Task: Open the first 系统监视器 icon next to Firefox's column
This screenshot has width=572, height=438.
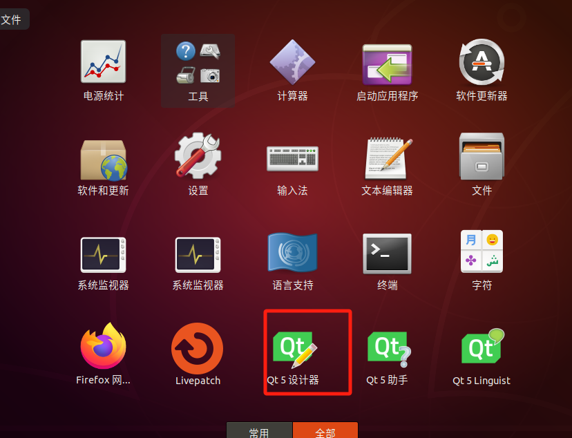Action: pos(103,255)
